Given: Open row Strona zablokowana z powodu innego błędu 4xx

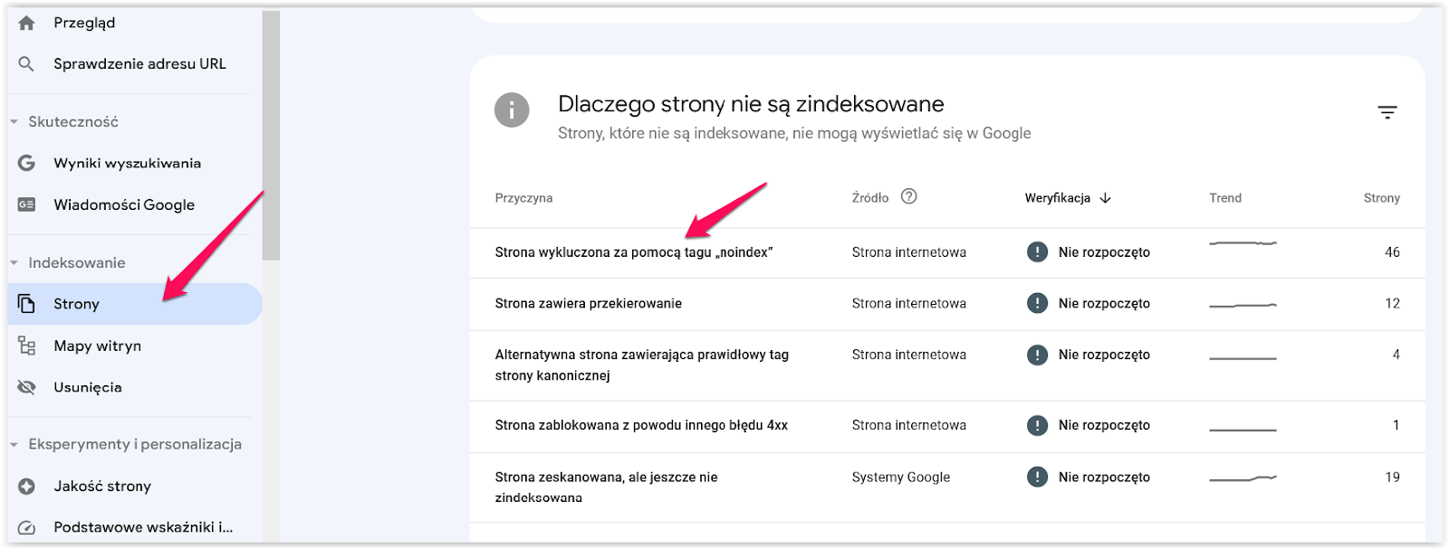Looking at the screenshot, I should click(947, 425).
